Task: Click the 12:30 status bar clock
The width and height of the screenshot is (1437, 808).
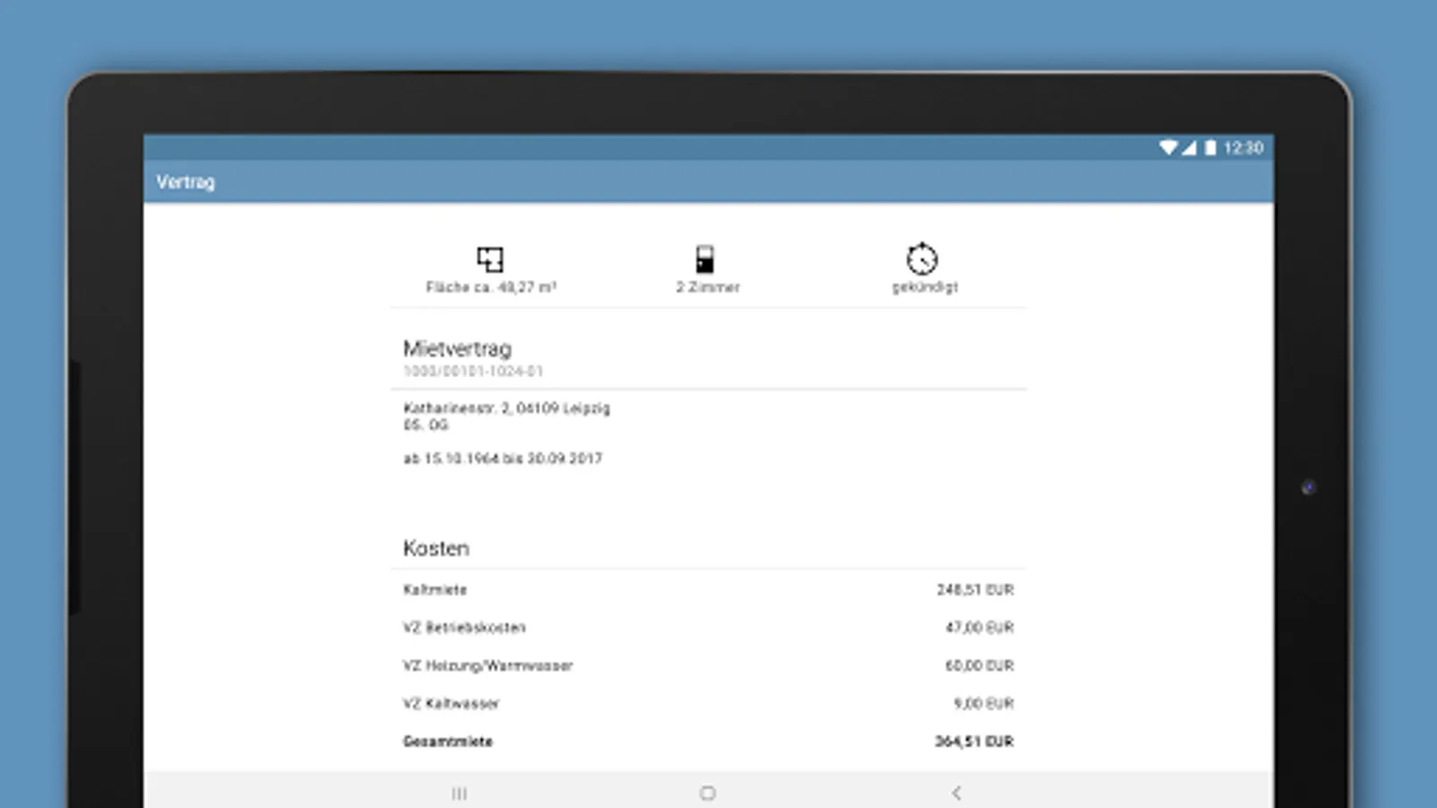Action: pyautogui.click(x=1244, y=147)
